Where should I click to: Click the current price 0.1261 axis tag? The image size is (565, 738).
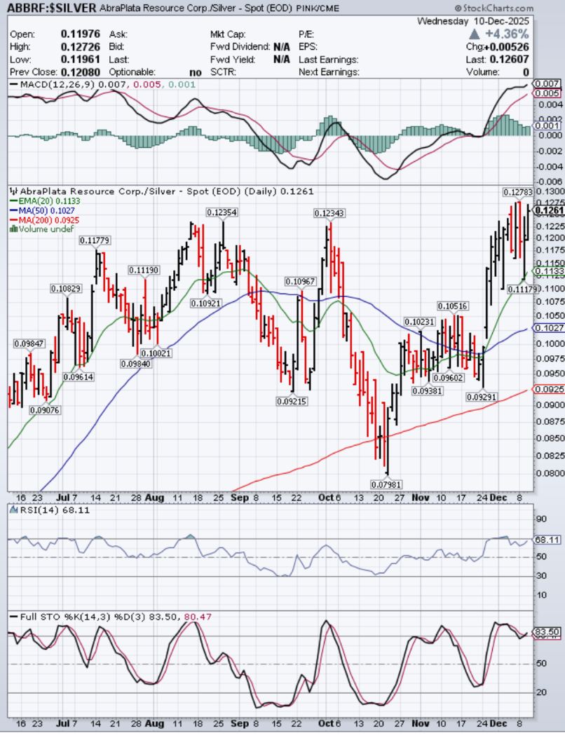[550, 210]
